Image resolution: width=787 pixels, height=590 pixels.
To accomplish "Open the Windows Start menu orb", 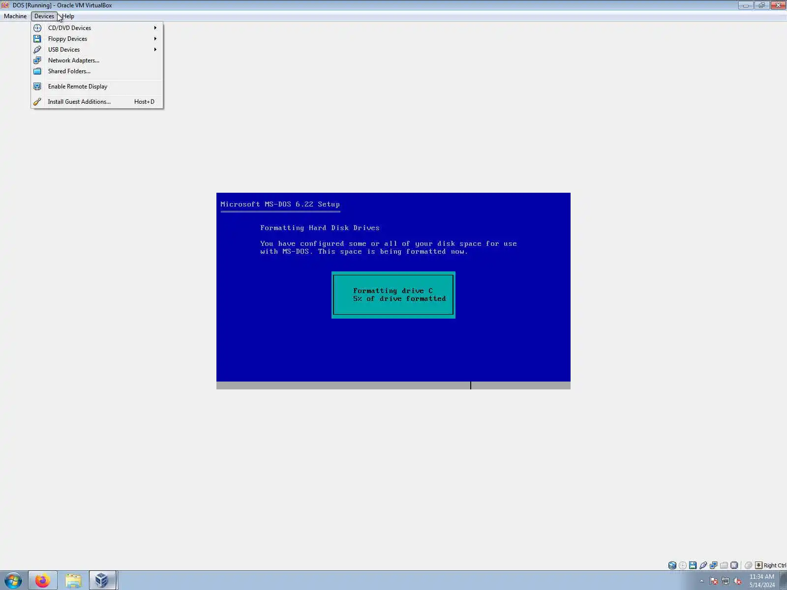I will click(13, 581).
